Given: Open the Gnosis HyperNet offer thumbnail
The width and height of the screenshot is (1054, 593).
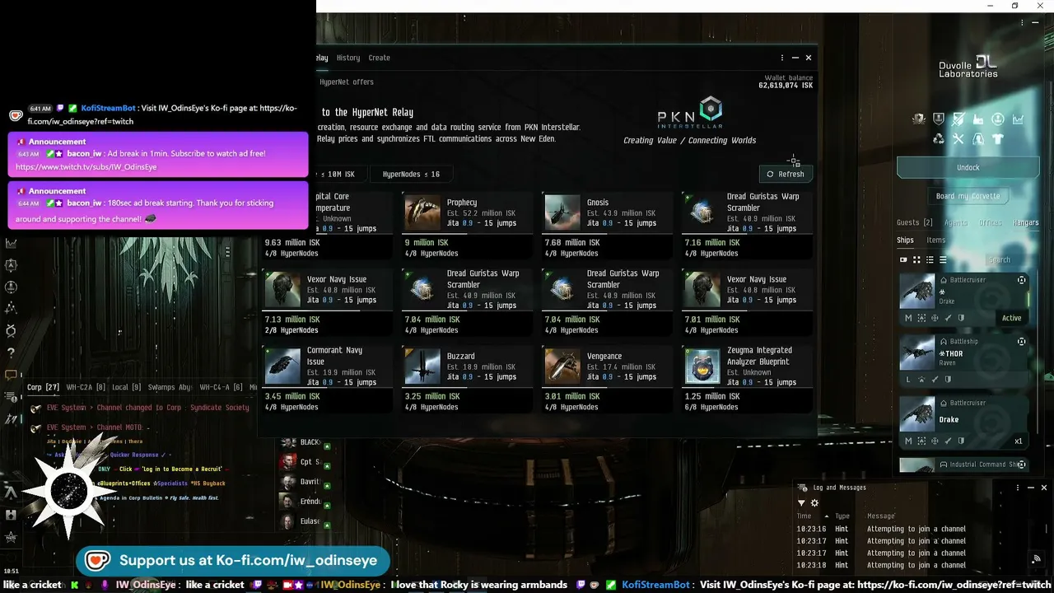Looking at the screenshot, I should tap(562, 213).
